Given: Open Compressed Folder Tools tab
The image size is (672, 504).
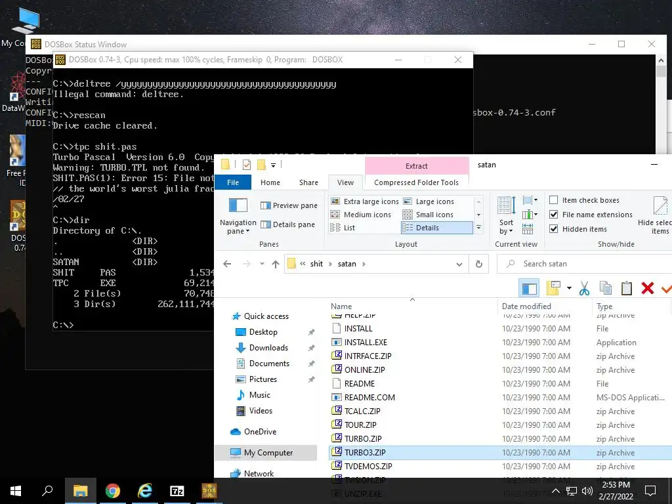Looking at the screenshot, I should coord(416,182).
